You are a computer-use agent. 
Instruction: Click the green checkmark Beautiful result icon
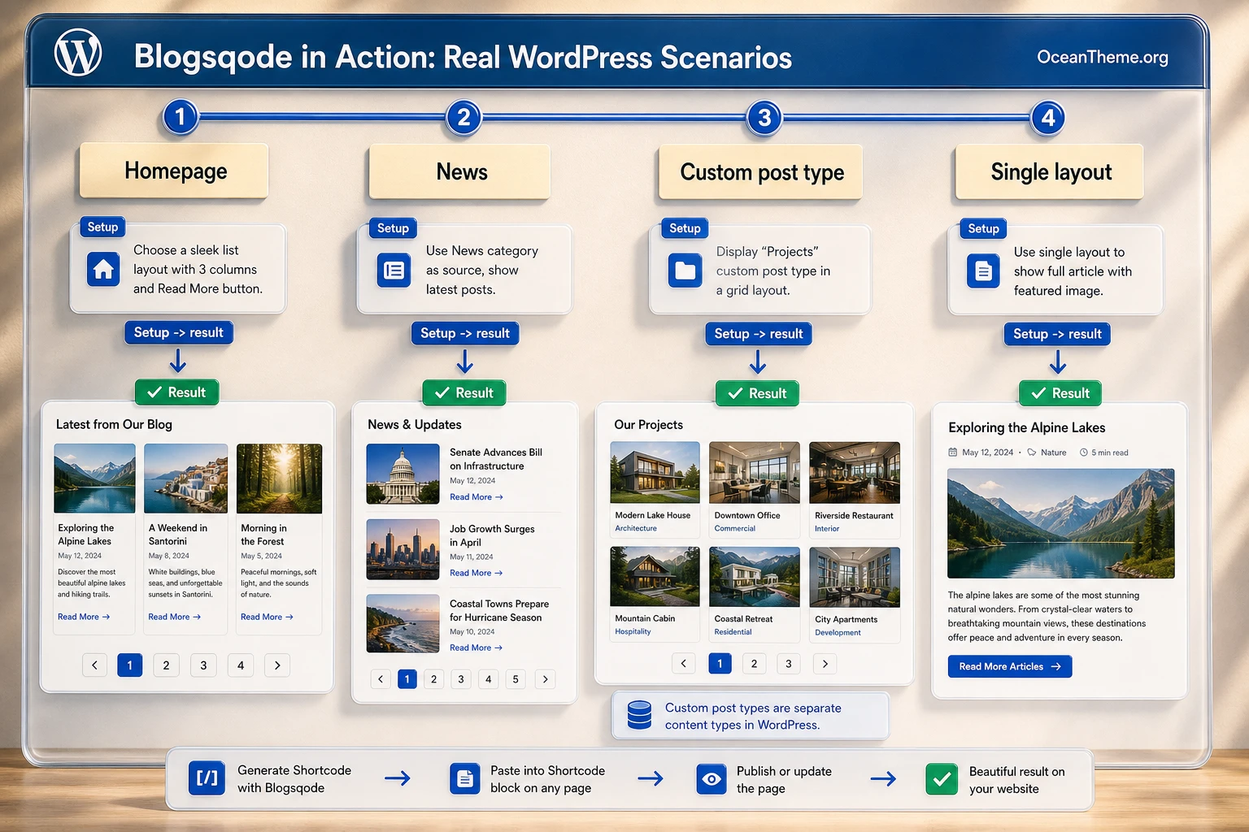point(942,779)
